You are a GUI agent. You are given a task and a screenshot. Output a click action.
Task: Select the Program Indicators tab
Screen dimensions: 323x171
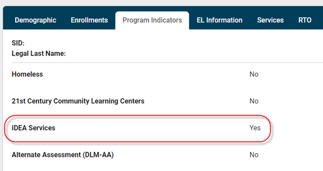coord(152,20)
